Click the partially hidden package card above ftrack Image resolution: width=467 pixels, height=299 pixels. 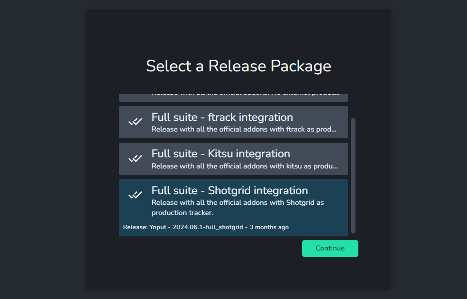pyautogui.click(x=233, y=98)
